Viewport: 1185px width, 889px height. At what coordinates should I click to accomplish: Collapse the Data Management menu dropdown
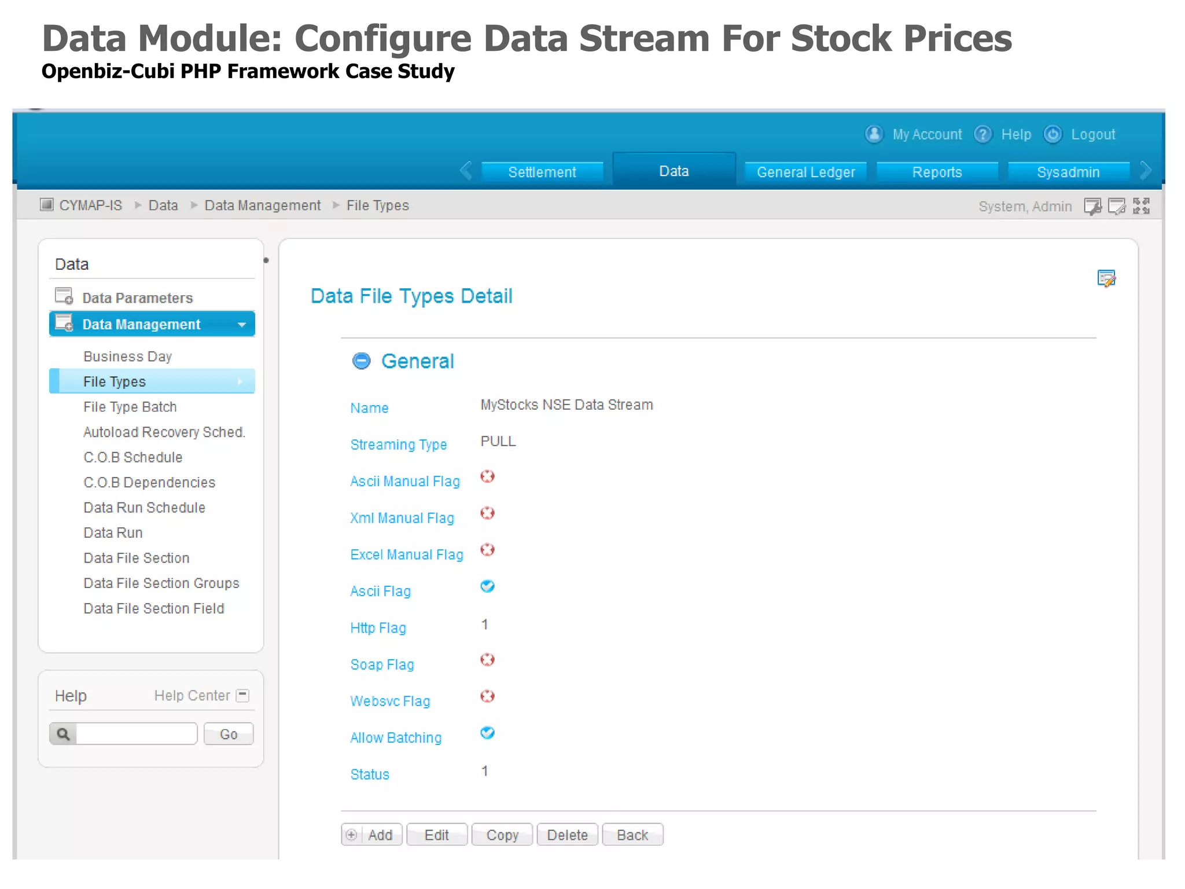click(242, 325)
